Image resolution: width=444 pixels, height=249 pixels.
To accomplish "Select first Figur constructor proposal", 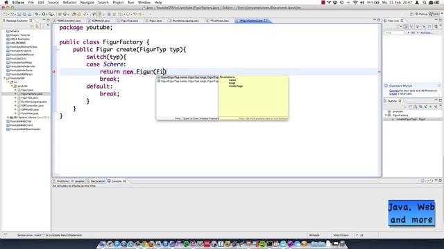I will [188, 77].
